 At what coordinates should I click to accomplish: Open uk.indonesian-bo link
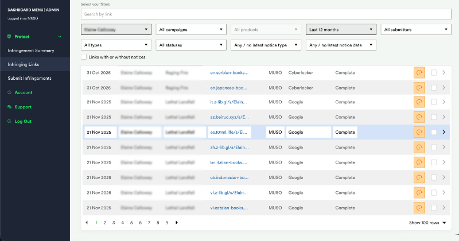coord(229,177)
